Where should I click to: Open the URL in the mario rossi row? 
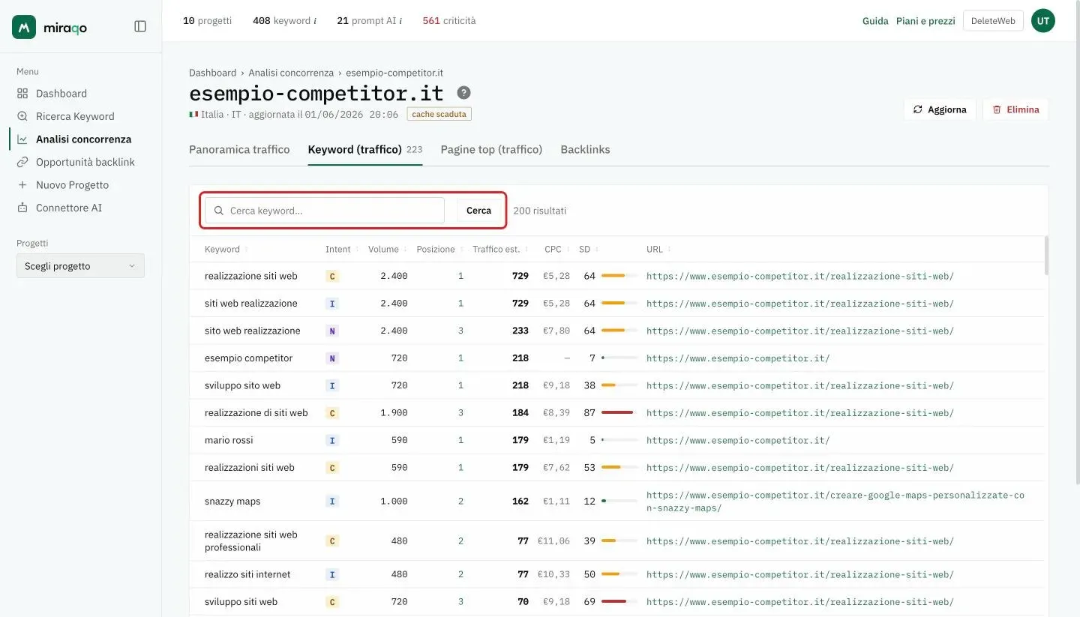pyautogui.click(x=738, y=440)
